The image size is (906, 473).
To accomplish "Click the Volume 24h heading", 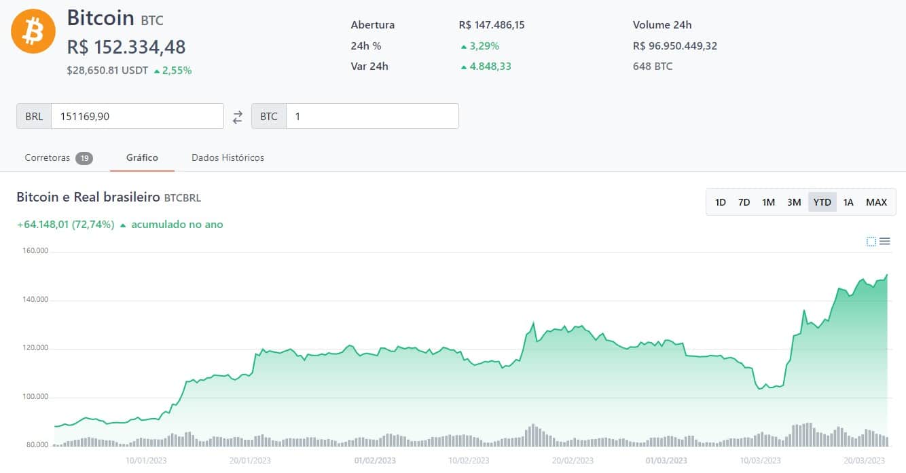I will coord(662,25).
